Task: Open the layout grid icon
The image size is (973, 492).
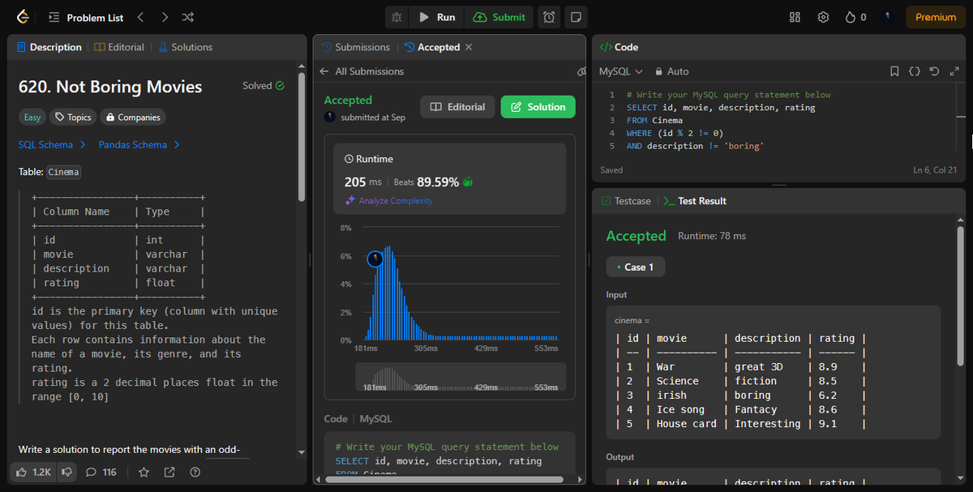Action: coord(795,17)
